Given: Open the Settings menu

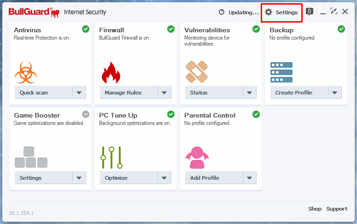Looking at the screenshot, I should (281, 12).
